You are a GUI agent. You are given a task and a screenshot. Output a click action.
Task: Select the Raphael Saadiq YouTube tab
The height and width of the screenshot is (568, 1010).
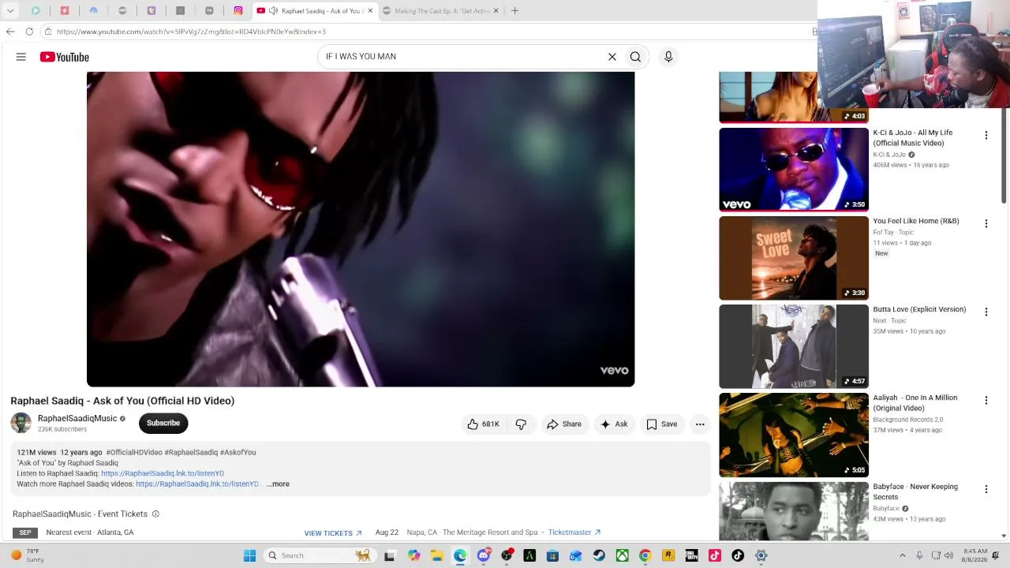coord(314,11)
